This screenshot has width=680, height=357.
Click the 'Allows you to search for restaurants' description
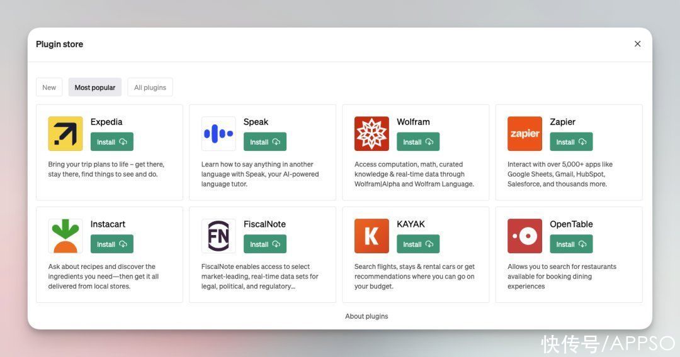(x=562, y=276)
